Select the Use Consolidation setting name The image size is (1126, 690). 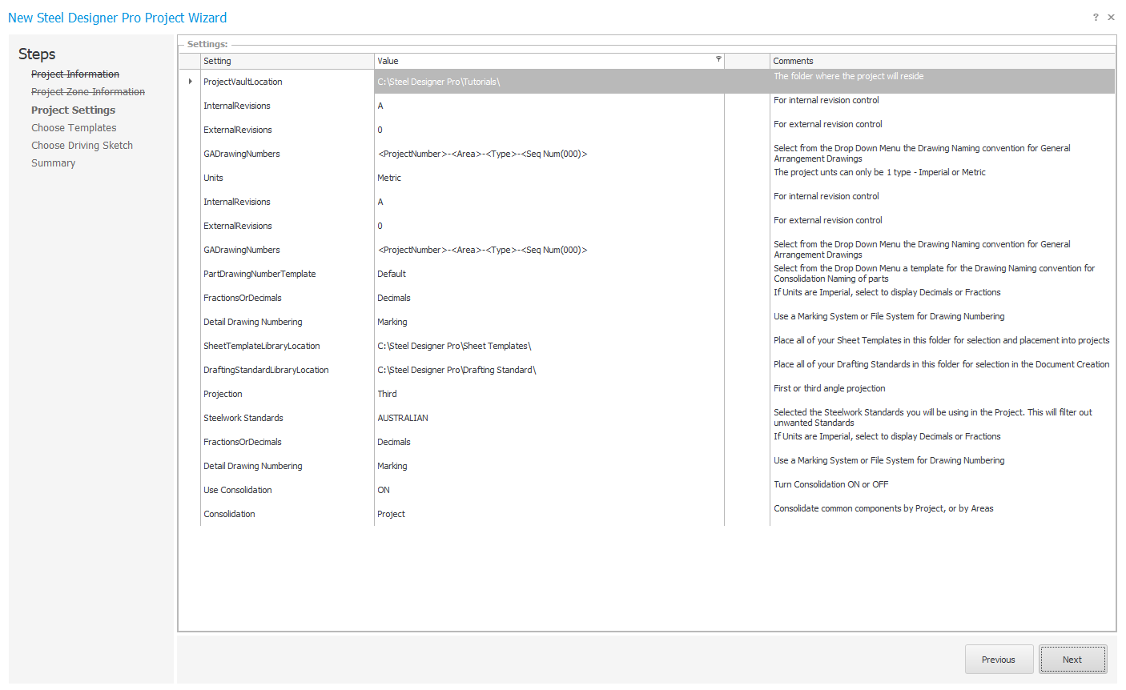238,490
